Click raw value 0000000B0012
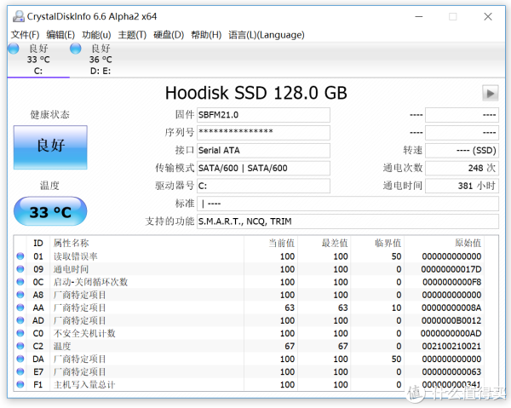Image resolution: width=511 pixels, height=408 pixels. tap(451, 320)
